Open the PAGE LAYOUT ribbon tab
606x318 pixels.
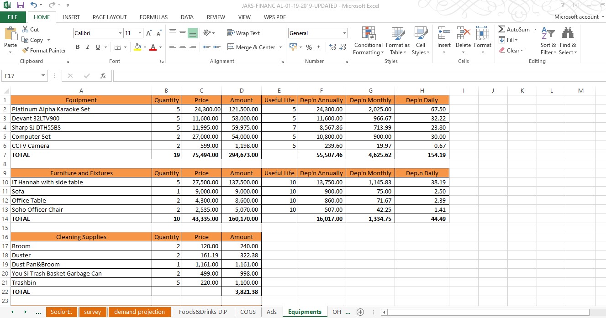click(x=110, y=17)
